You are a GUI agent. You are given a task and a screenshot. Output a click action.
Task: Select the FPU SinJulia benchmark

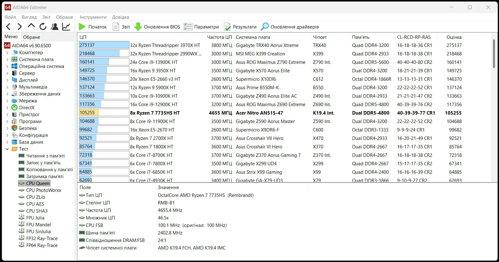pos(34,232)
